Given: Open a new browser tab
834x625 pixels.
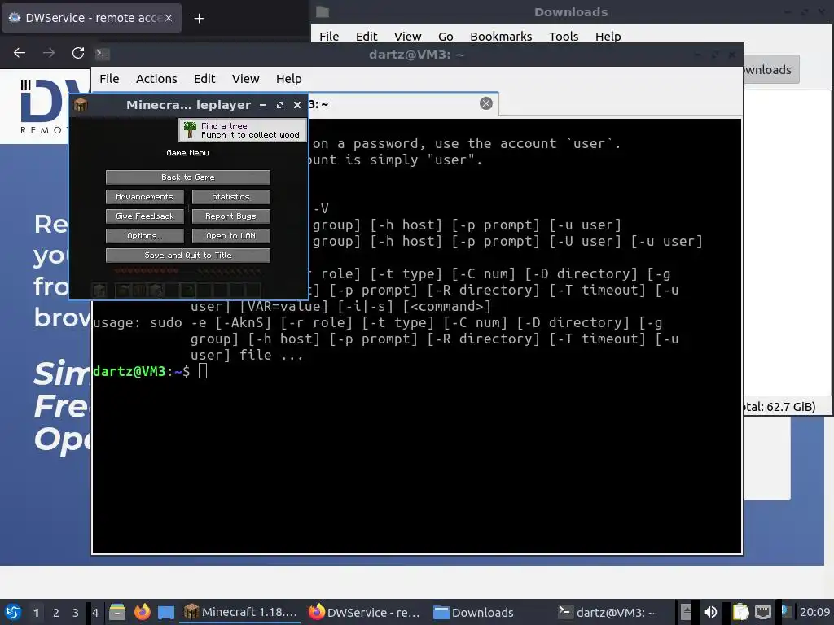Looking at the screenshot, I should pos(199,19).
